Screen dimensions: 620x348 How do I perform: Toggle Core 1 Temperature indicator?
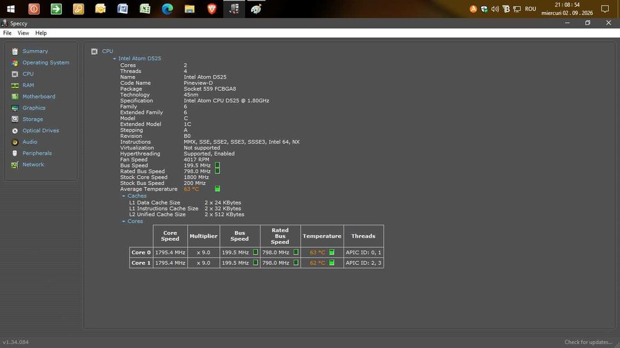click(332, 263)
